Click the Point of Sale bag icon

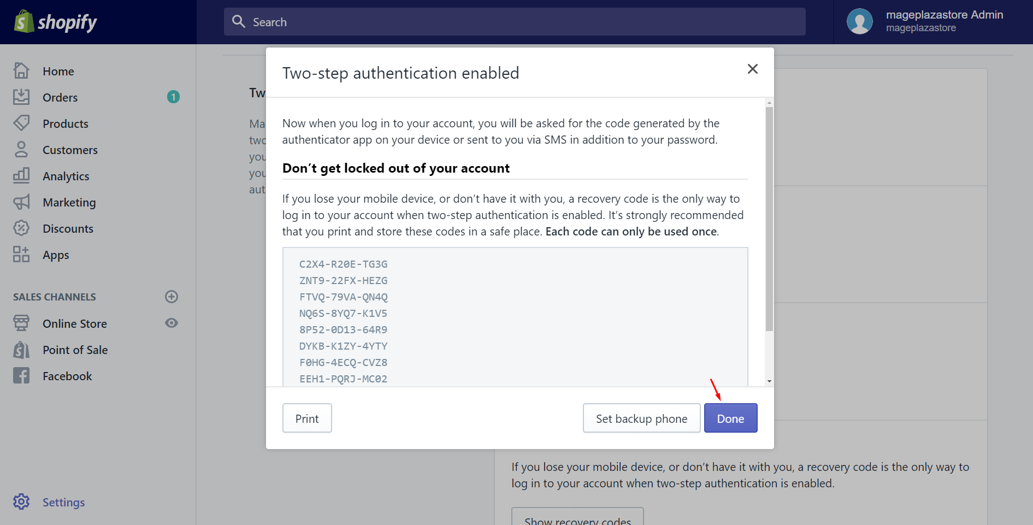(x=21, y=349)
